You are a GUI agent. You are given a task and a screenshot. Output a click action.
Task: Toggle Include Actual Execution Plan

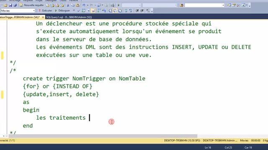99,10
